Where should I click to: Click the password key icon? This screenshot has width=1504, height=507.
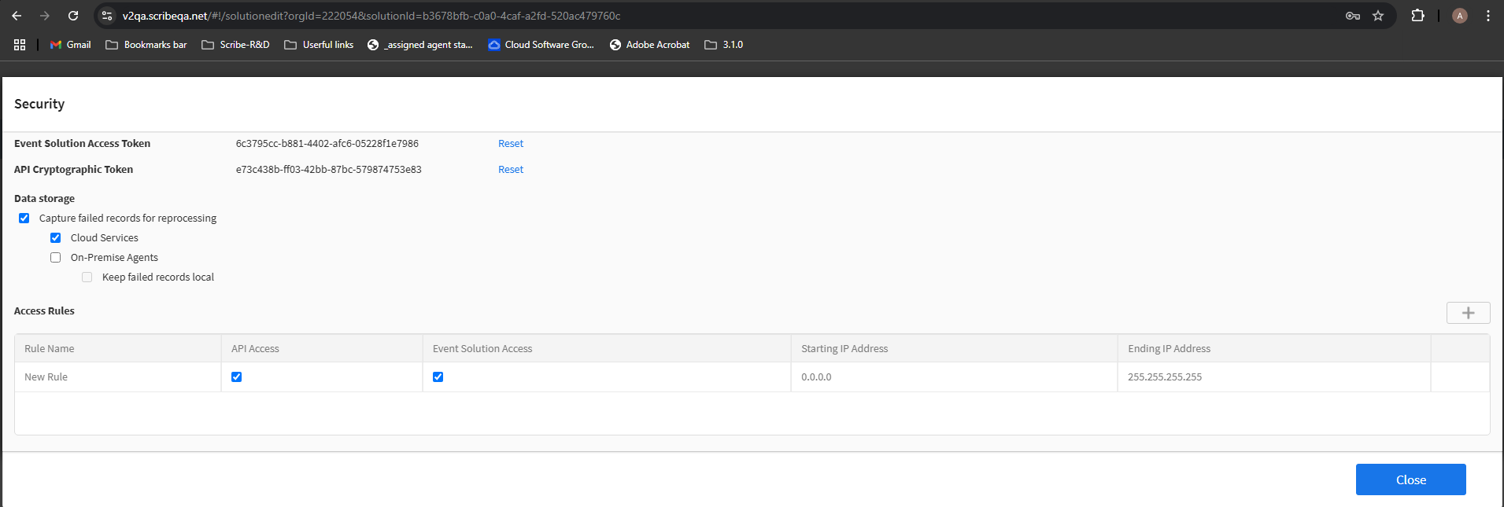click(x=1353, y=16)
